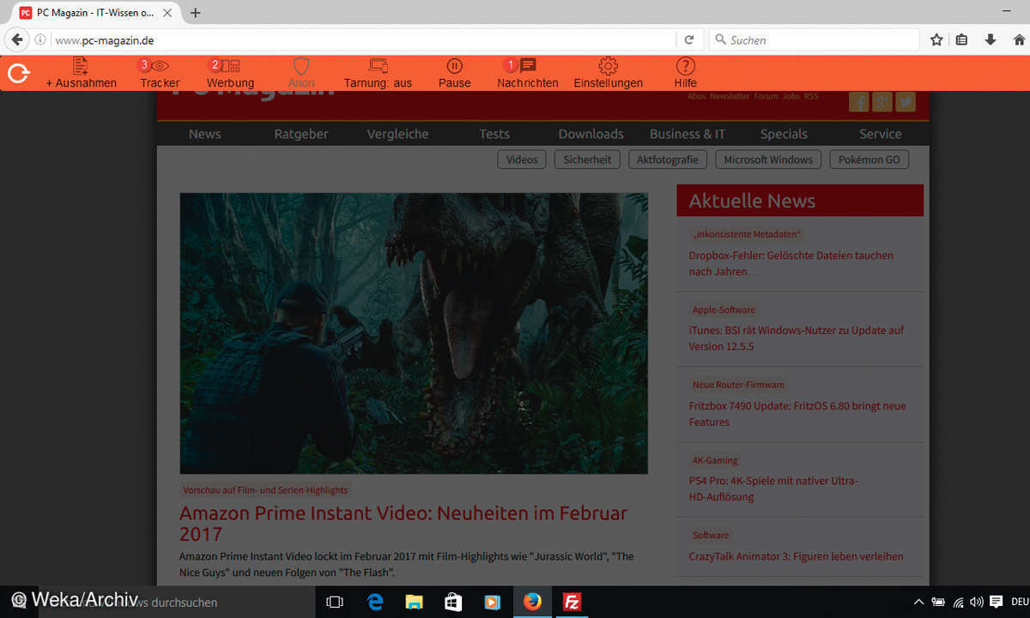
Task: Open the Twitter icon in site header
Action: (x=906, y=102)
